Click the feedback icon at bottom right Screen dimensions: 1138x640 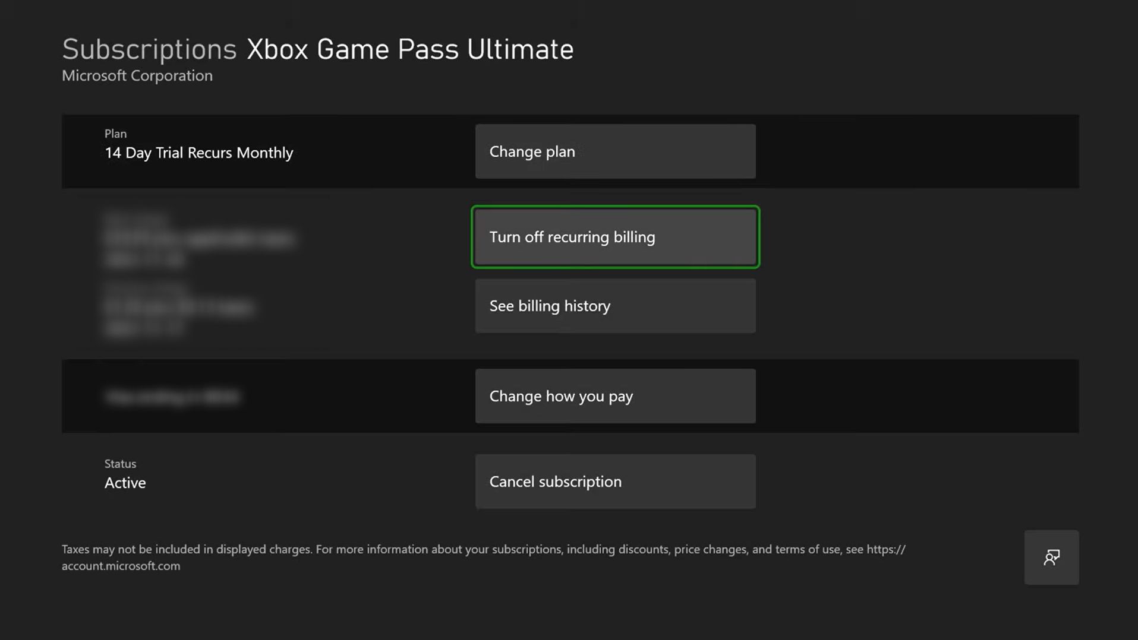(x=1051, y=557)
